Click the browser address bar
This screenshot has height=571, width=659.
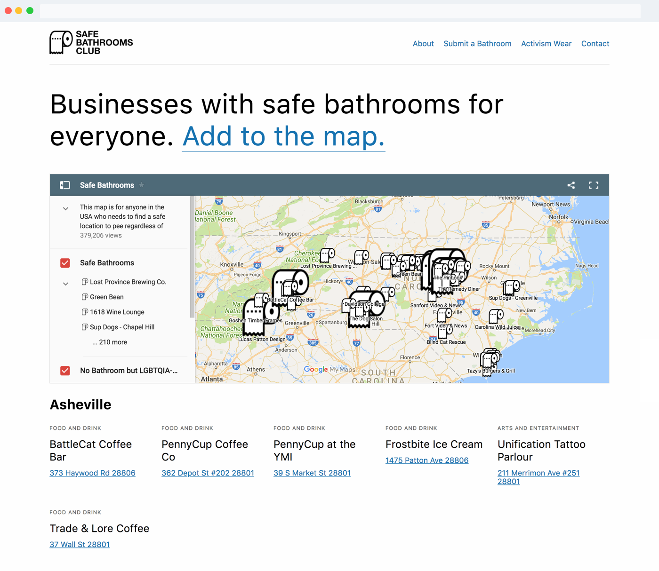[340, 11]
